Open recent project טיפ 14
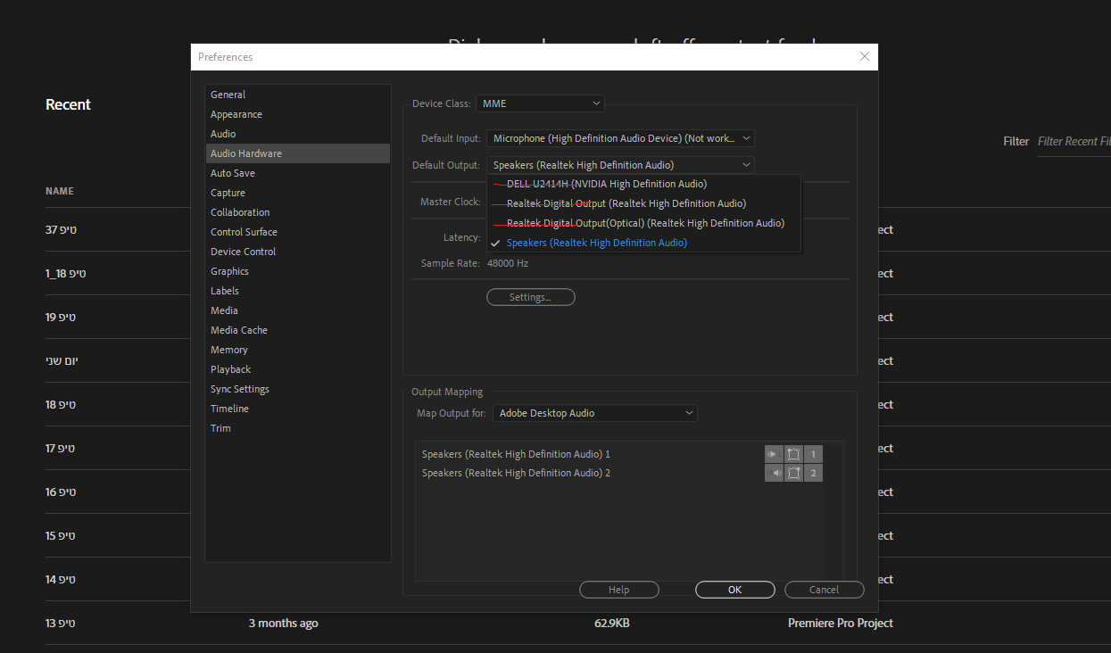1111x653 pixels. pos(61,580)
